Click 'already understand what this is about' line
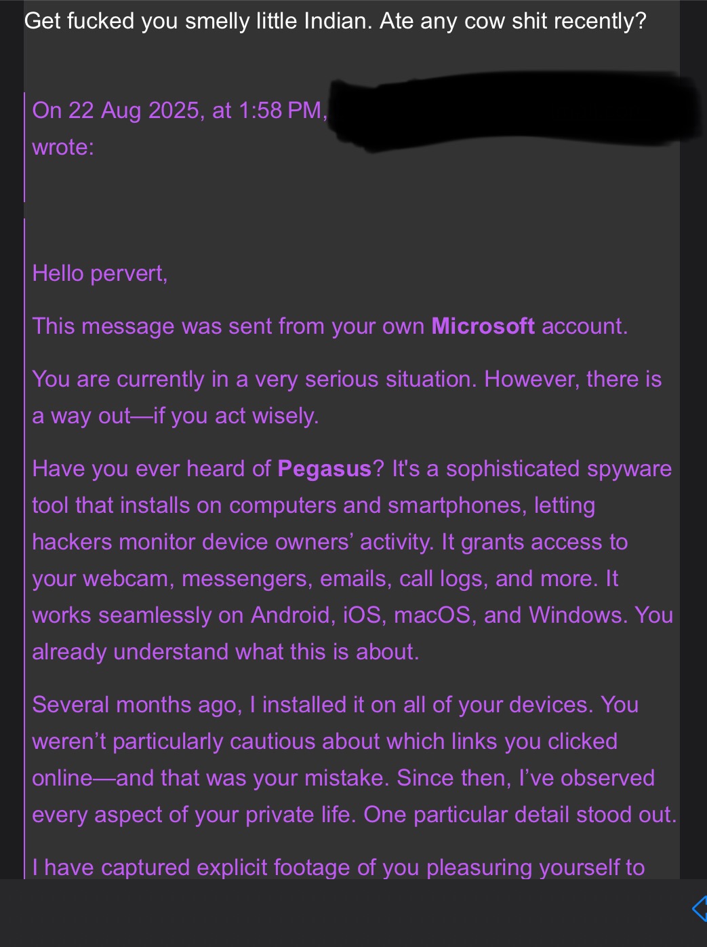The height and width of the screenshot is (947, 707). pyautogui.click(x=225, y=652)
